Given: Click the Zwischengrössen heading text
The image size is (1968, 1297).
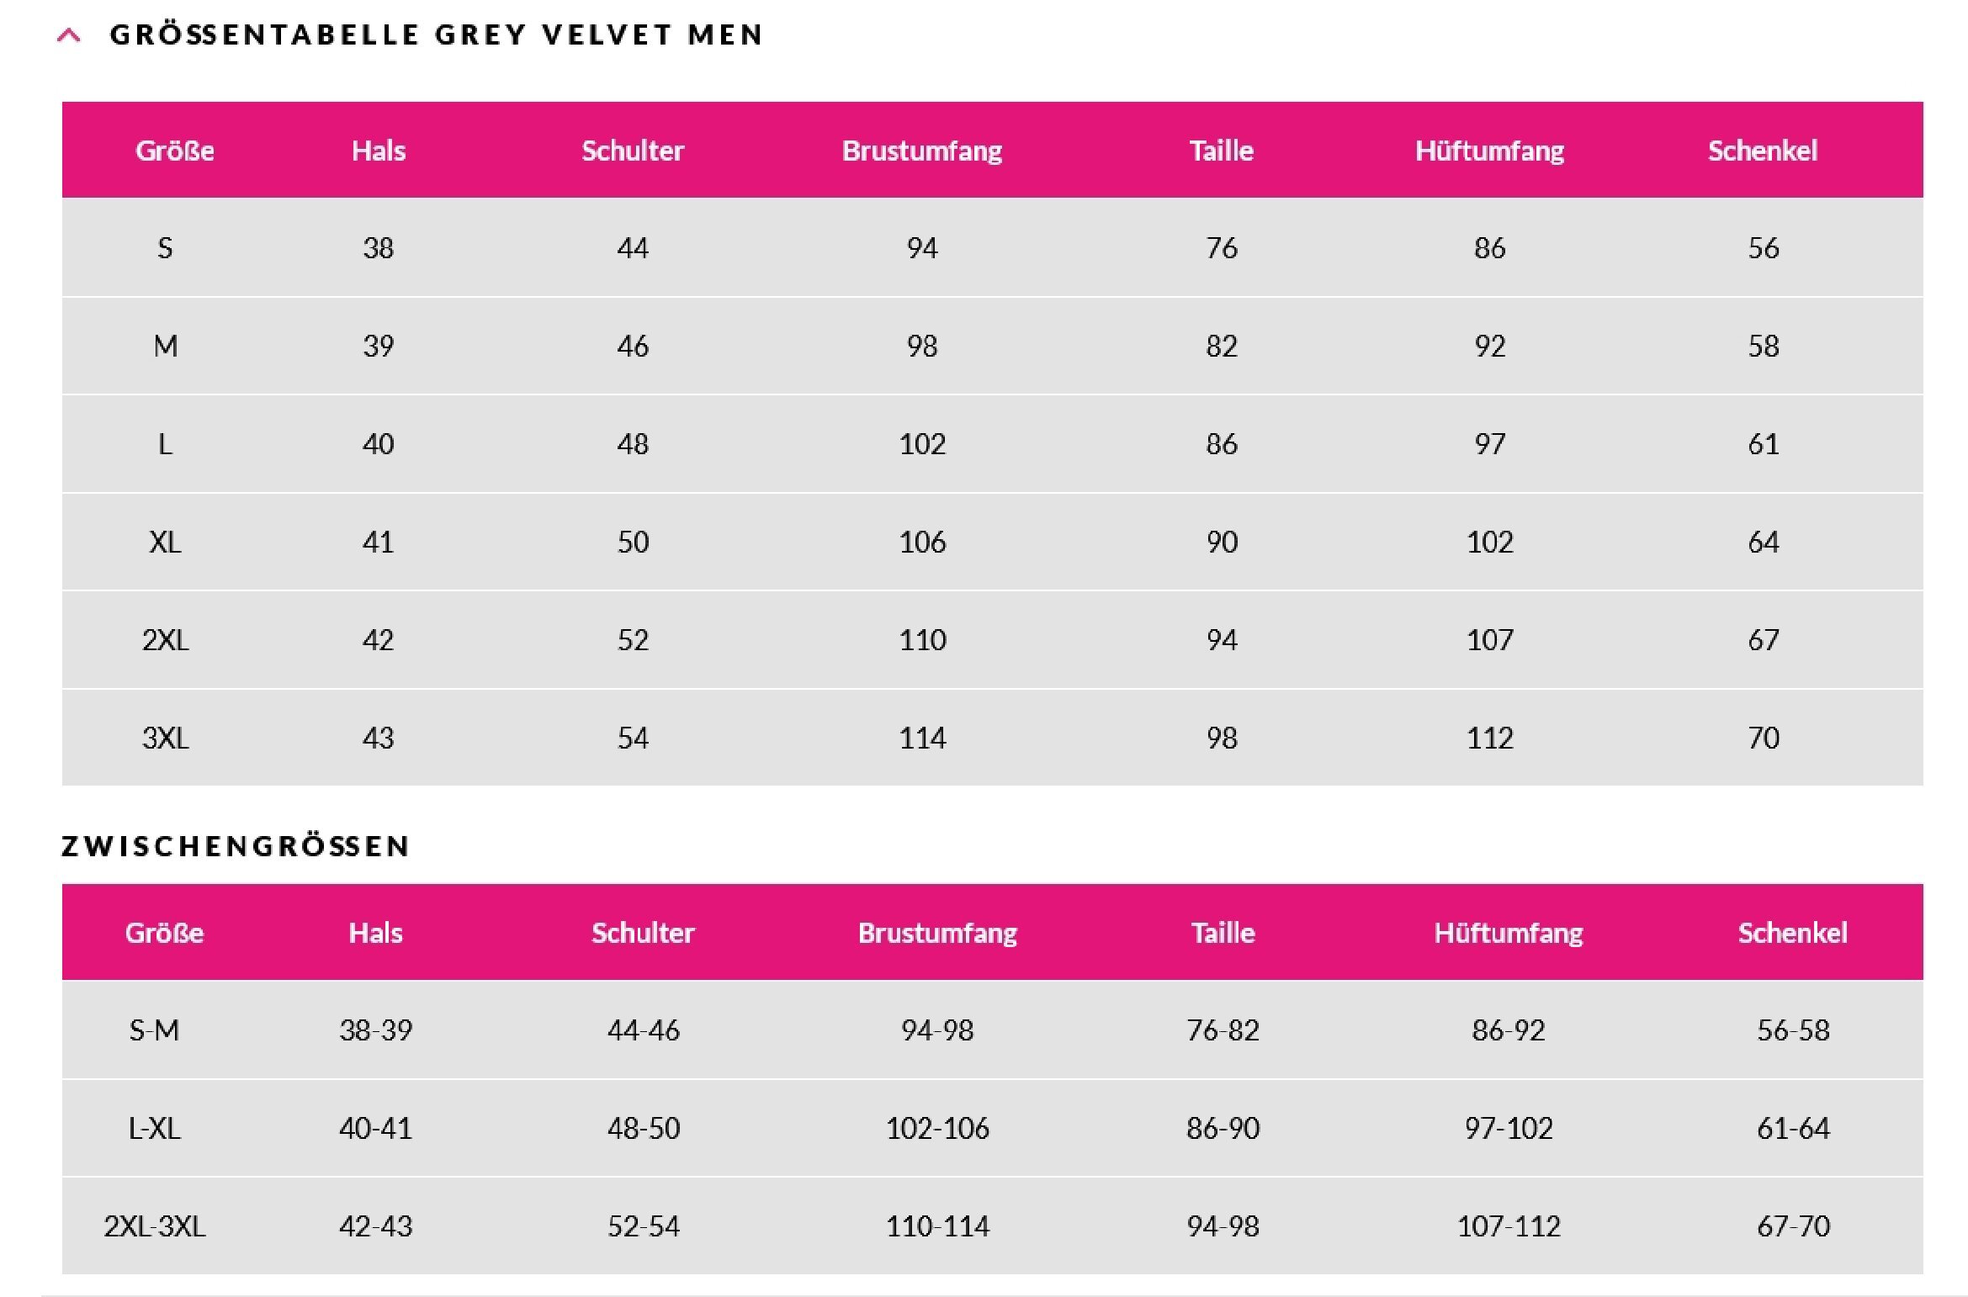Looking at the screenshot, I should [x=236, y=845].
